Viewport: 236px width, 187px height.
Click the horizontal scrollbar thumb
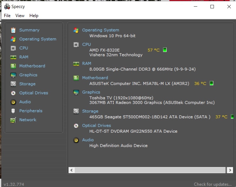[150, 170]
